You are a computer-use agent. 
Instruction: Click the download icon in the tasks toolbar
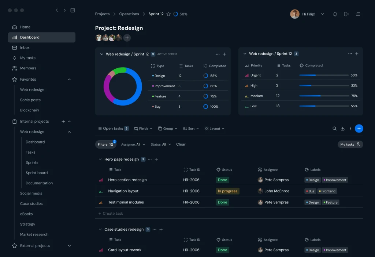342,128
